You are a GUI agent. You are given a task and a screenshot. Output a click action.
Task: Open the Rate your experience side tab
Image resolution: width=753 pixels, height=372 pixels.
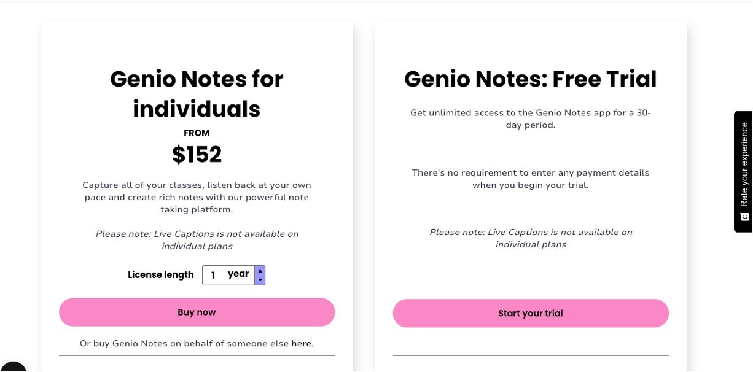pos(743,165)
